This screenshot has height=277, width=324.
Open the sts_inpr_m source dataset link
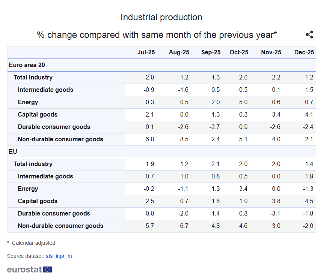(x=59, y=256)
